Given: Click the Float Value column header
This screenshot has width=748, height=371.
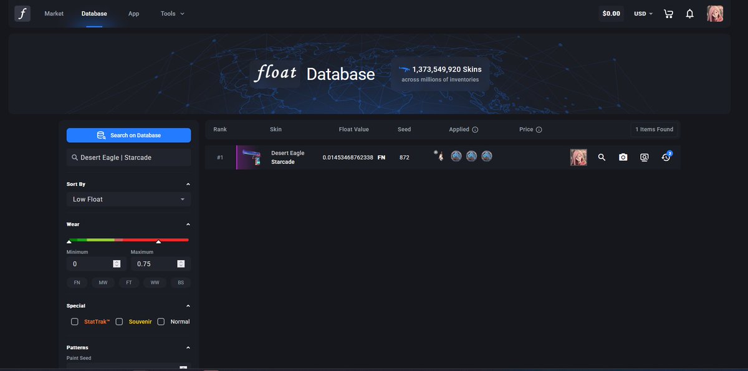Looking at the screenshot, I should (x=354, y=130).
